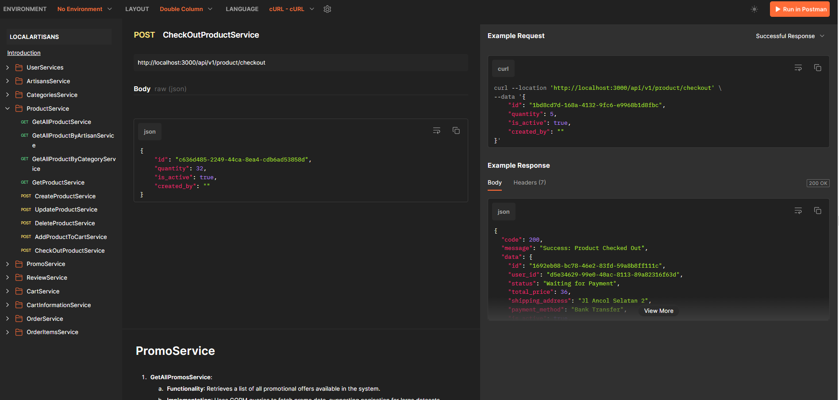This screenshot has width=839, height=400.
Task: Open the Double Column layout dropdown
Action: [x=186, y=9]
